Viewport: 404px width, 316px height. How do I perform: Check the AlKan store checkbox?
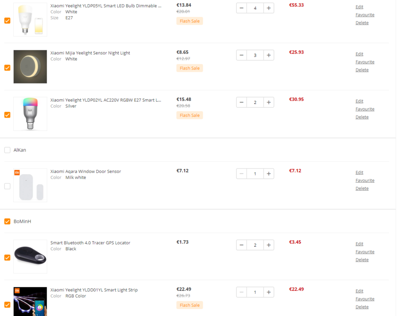[7, 150]
